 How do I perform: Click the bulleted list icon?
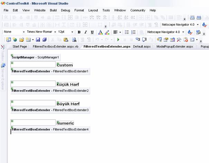[127, 32]
